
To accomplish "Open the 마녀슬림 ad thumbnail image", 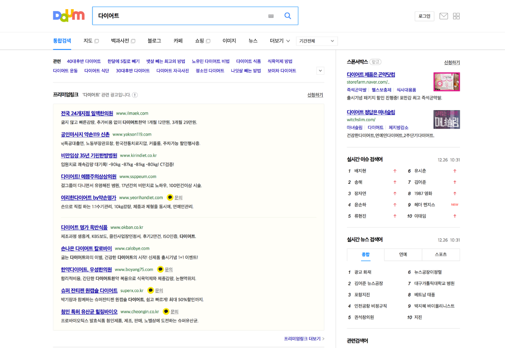I will (x=446, y=120).
